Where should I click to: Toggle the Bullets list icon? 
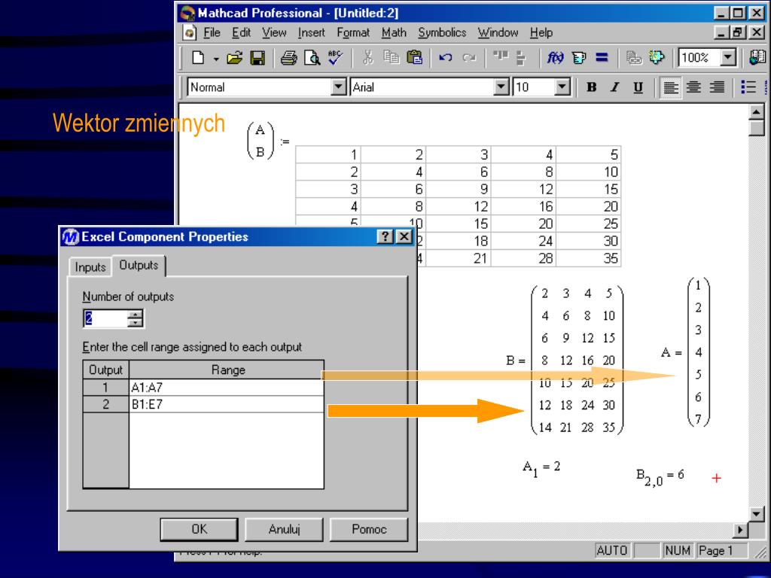click(x=748, y=87)
